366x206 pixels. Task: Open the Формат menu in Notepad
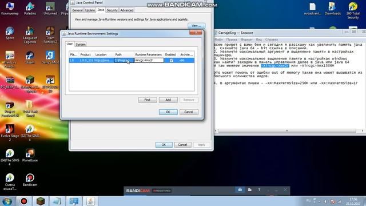tap(246, 39)
